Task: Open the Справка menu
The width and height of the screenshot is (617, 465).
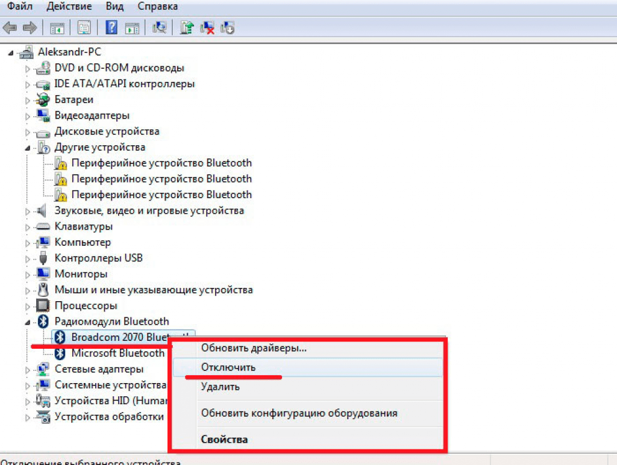Action: [x=157, y=6]
